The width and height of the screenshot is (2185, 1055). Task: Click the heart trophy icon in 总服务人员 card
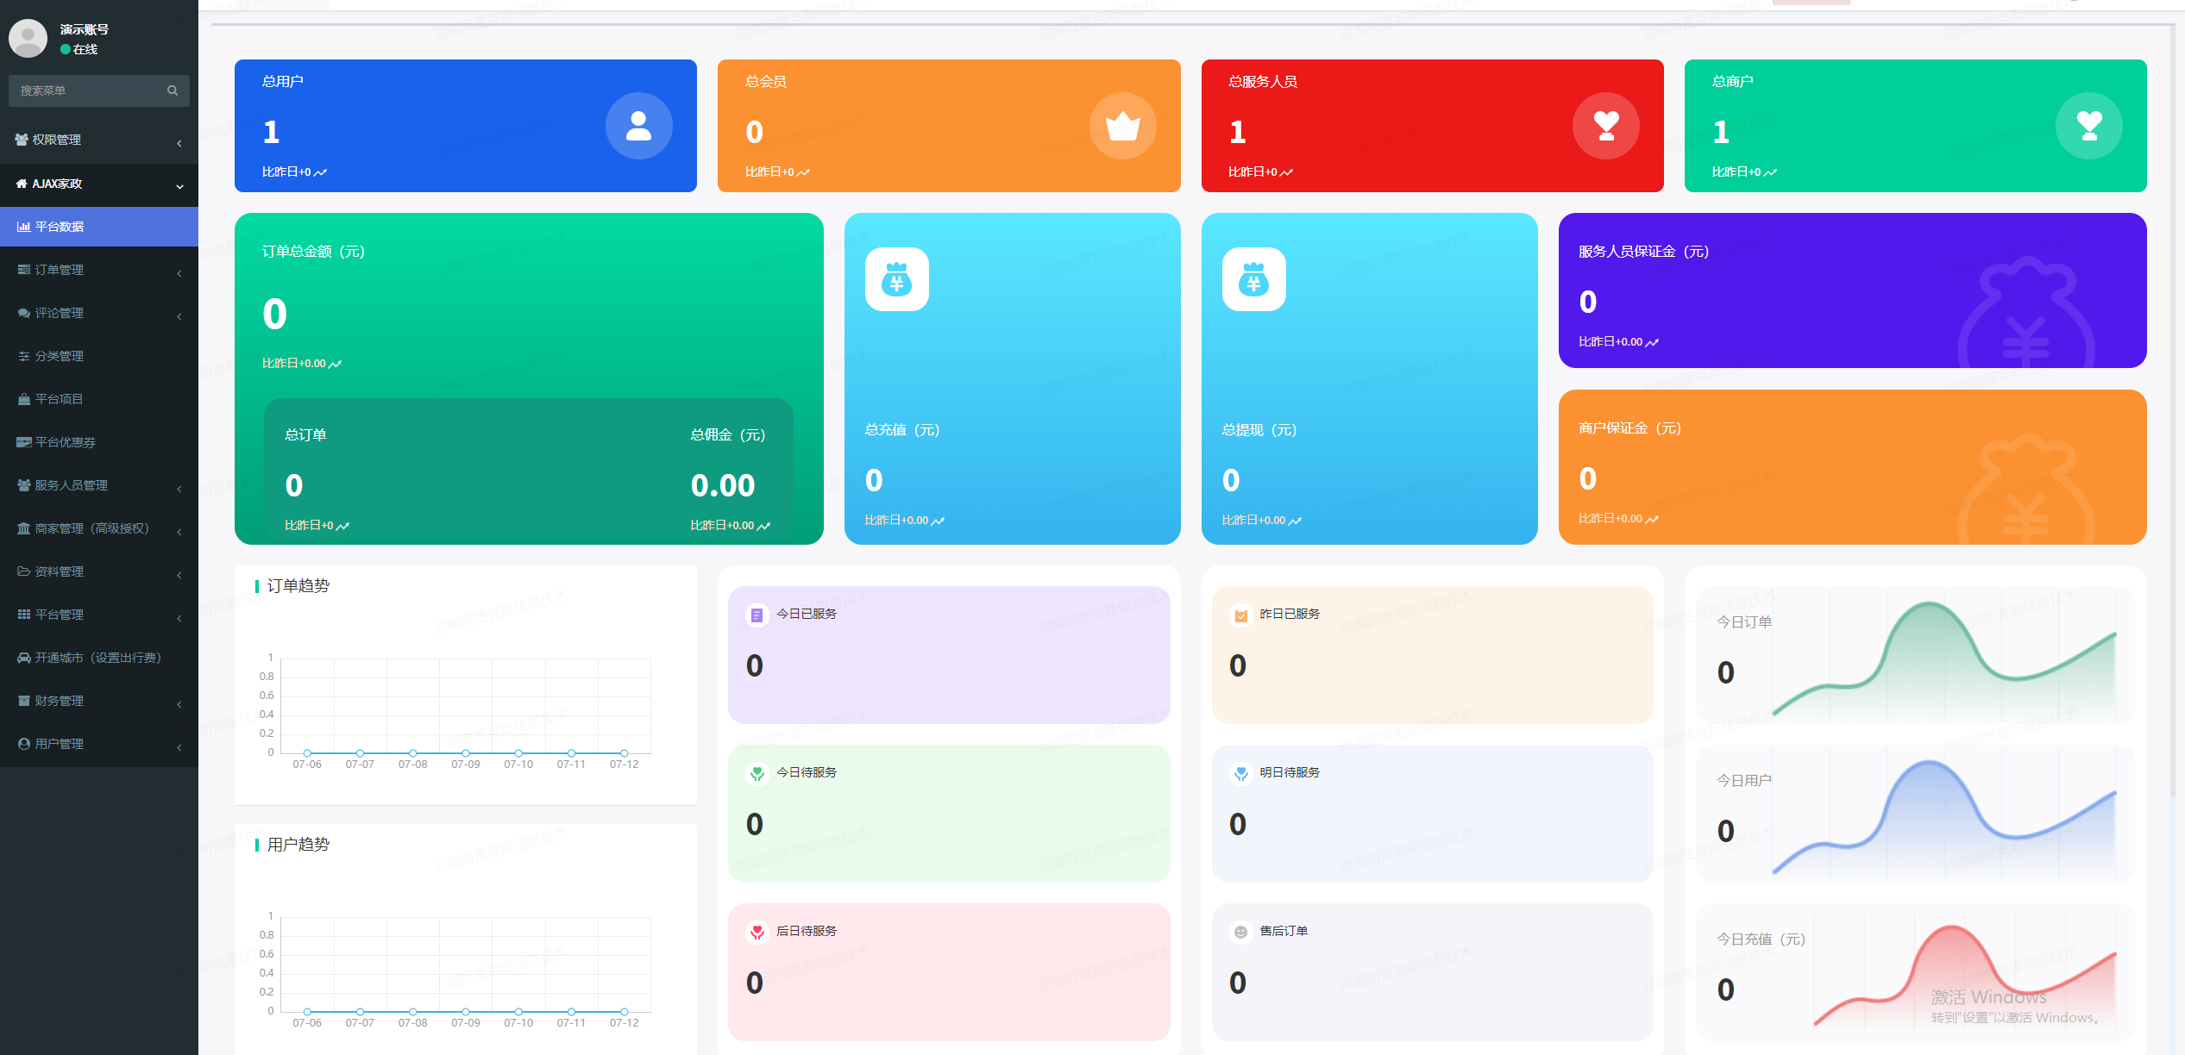click(1605, 126)
